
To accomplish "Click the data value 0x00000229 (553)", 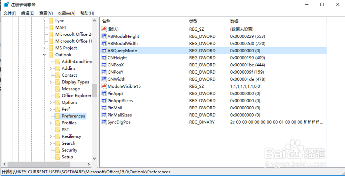I will [248, 36].
